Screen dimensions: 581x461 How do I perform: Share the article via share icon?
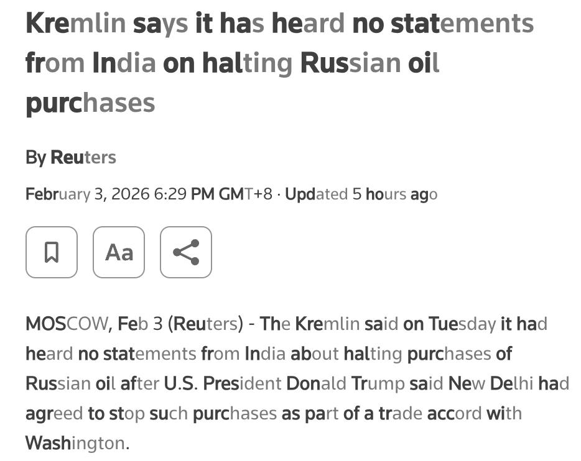click(x=186, y=252)
